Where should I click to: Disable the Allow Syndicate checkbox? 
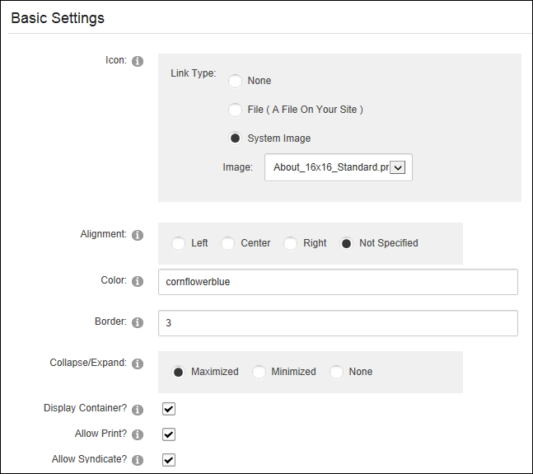(x=169, y=460)
